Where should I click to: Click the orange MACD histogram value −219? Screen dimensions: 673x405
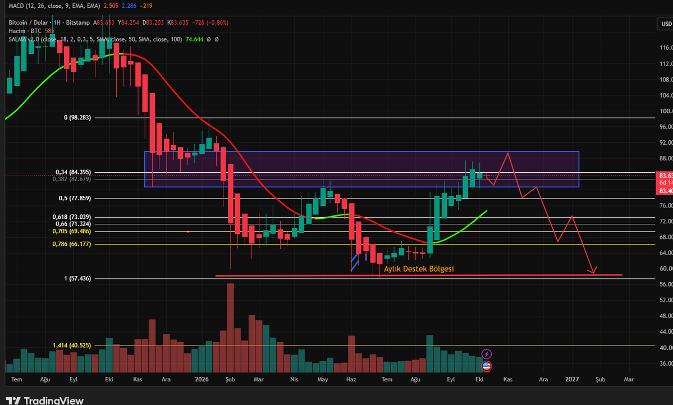click(146, 6)
